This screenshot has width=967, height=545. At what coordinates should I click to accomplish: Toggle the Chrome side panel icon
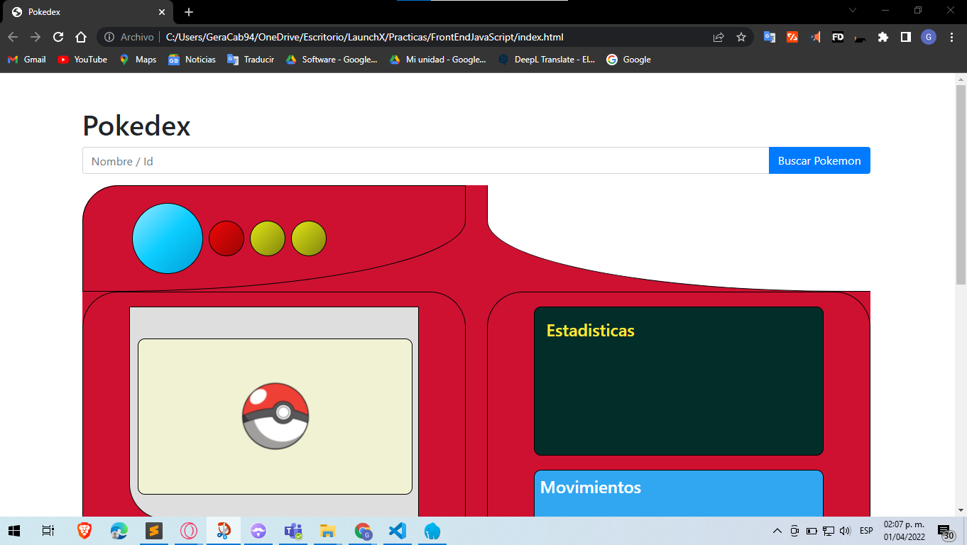coord(905,37)
